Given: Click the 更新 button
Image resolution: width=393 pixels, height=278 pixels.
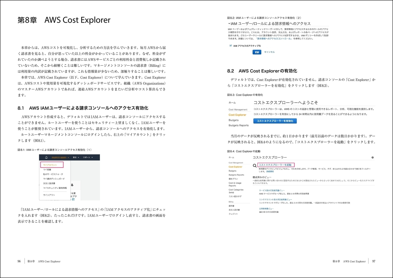Looking at the screenshot, I should (257, 52).
